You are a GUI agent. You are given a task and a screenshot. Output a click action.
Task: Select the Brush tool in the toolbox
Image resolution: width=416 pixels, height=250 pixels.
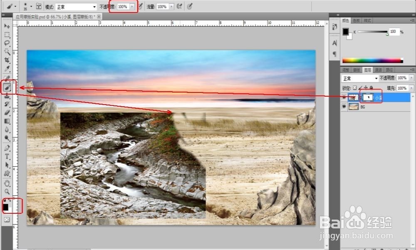(7, 87)
